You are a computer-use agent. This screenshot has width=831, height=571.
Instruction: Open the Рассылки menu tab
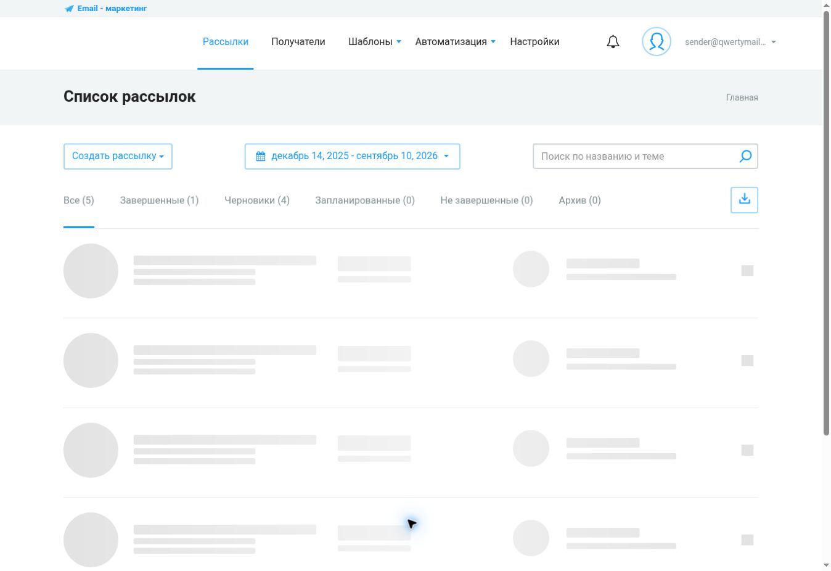coord(226,42)
